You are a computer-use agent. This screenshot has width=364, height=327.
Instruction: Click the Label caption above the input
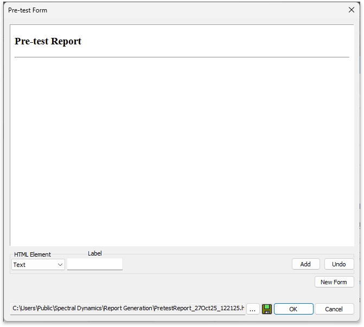click(x=95, y=253)
